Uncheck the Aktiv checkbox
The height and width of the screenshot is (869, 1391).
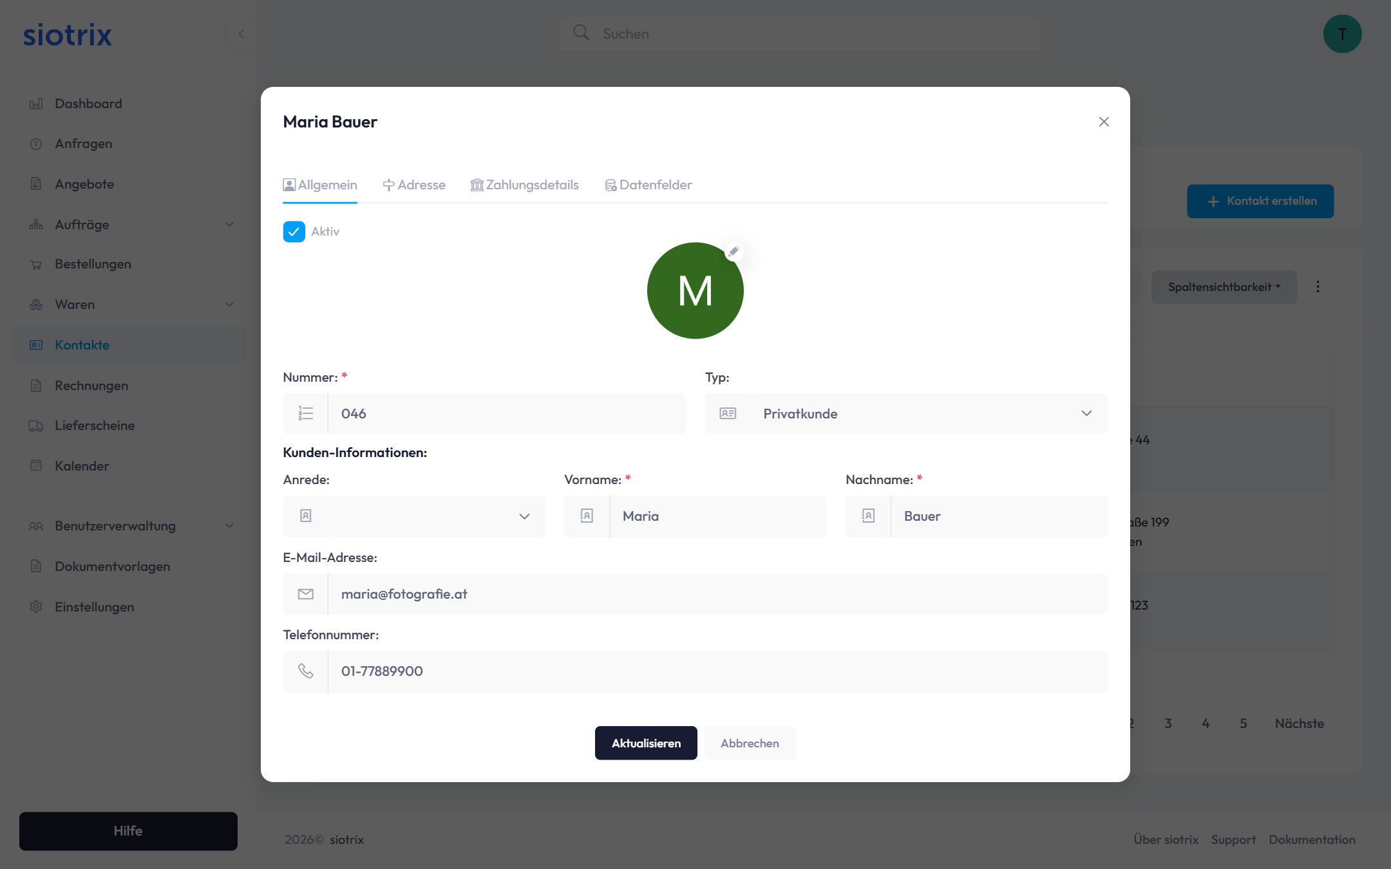click(x=294, y=232)
